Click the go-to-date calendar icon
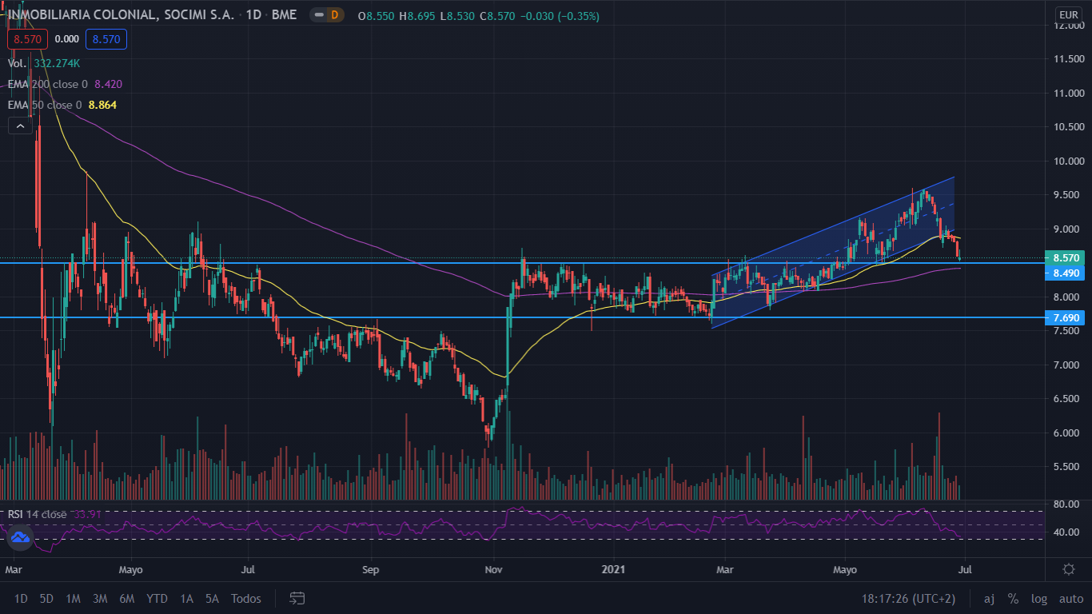 [297, 598]
